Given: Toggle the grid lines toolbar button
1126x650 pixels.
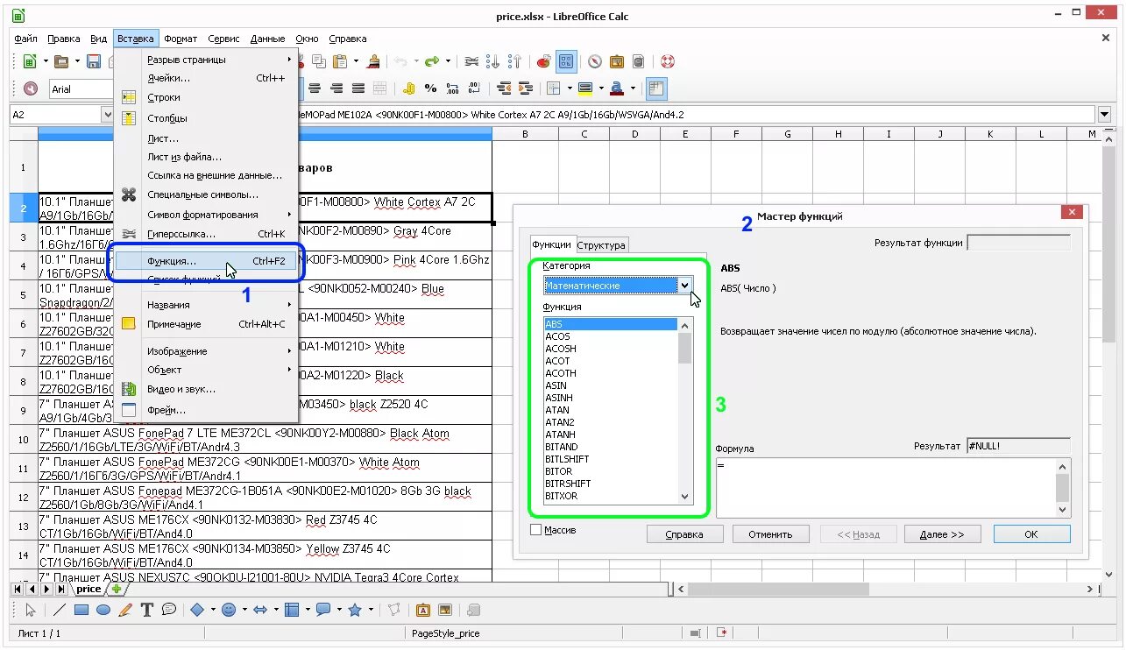Looking at the screenshot, I should (656, 88).
